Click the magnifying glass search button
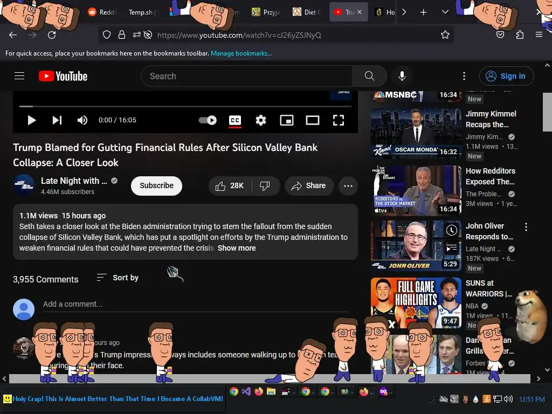Screen dimensions: 552x414 tap(370, 76)
